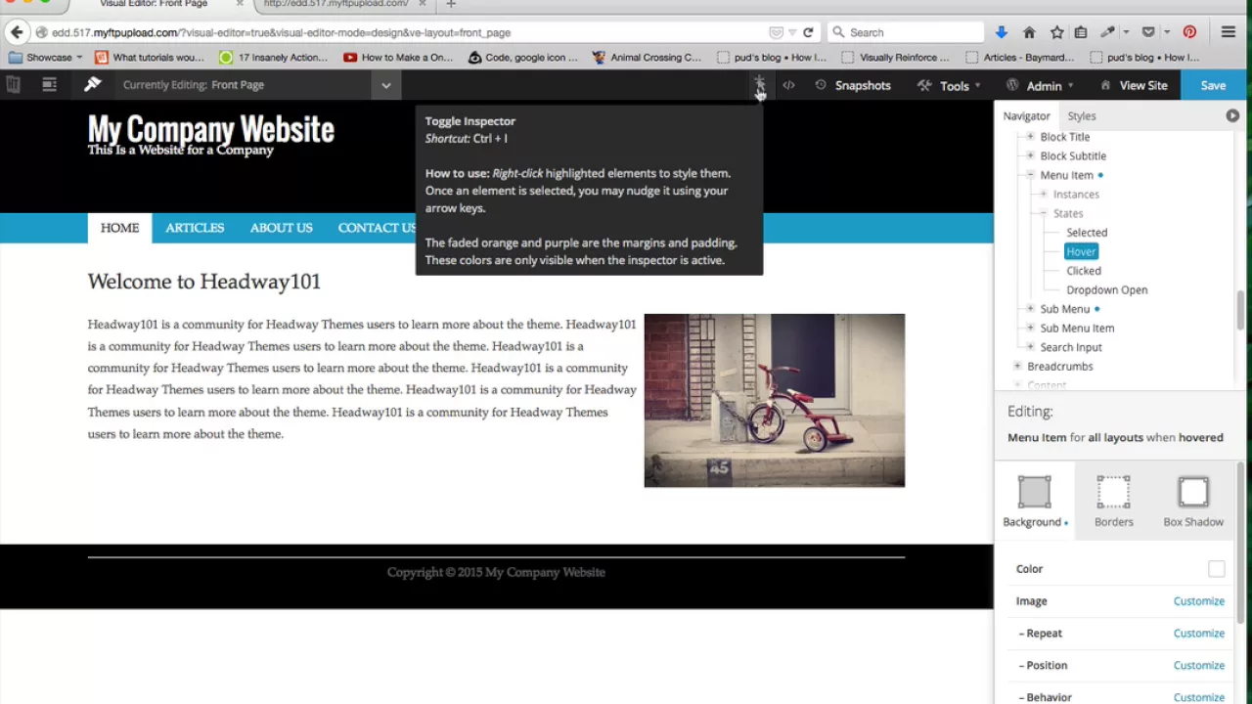Open a new browser tab with plus
This screenshot has width=1252, height=704.
(451, 4)
